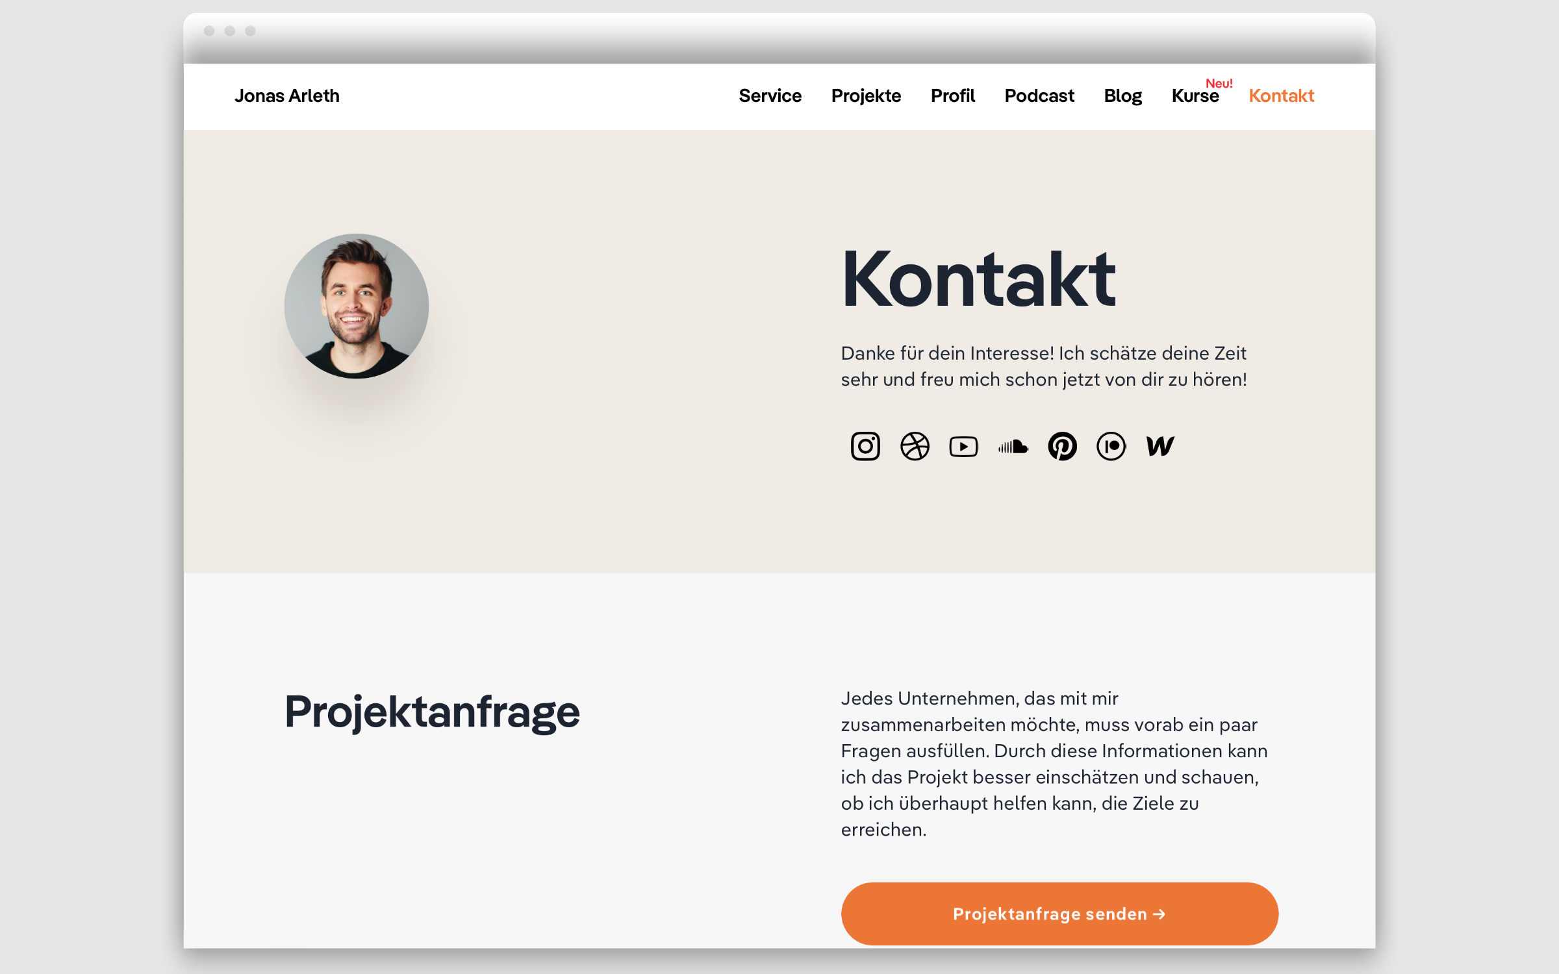This screenshot has height=974, width=1559.
Task: Open Pinterest profile link
Action: pyautogui.click(x=1062, y=445)
